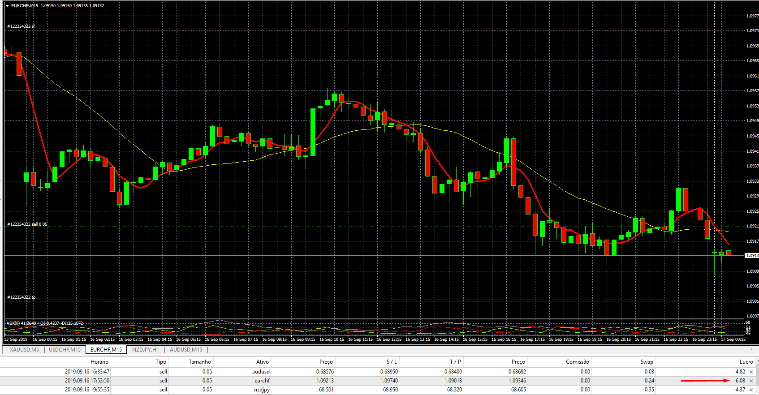This screenshot has width=759, height=395.
Task: Click the swap value -0.35
Action: pyautogui.click(x=648, y=390)
